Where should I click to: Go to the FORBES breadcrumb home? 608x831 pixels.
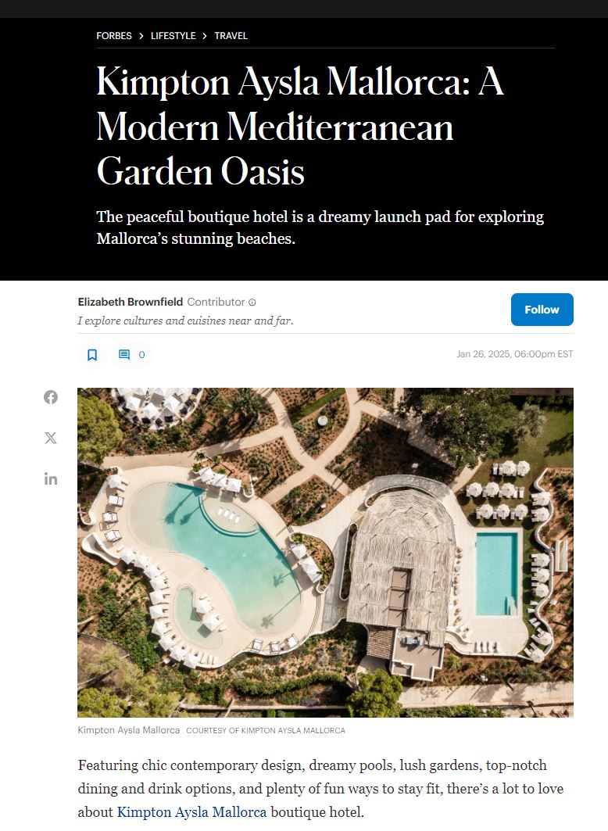[114, 36]
